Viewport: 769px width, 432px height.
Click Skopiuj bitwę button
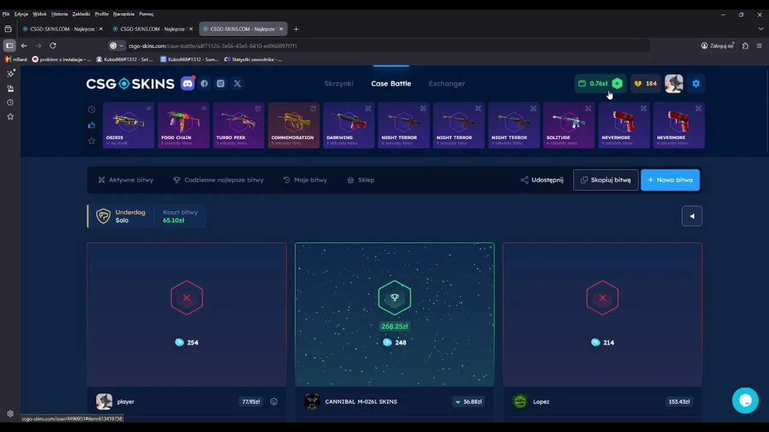[606, 180]
